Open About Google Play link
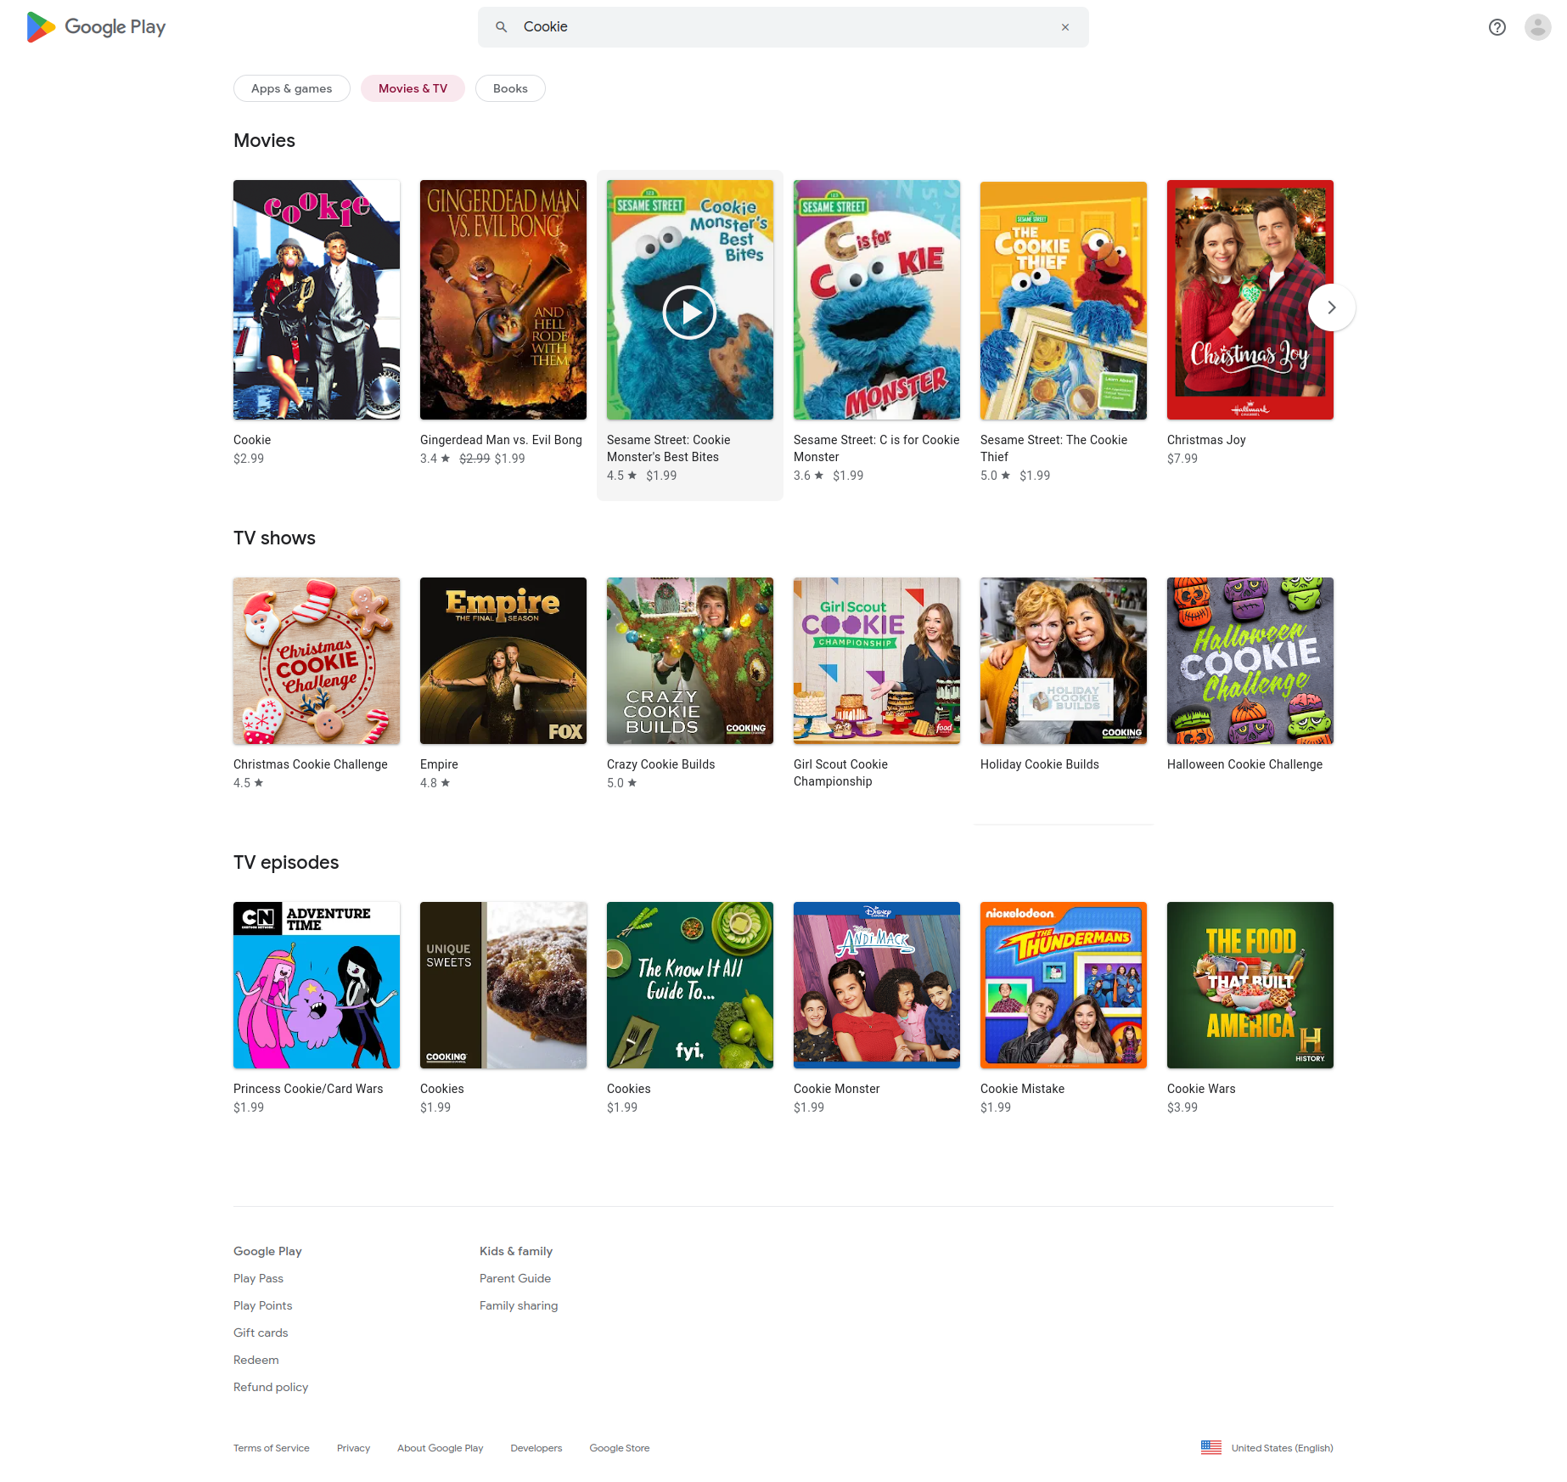 440,1448
